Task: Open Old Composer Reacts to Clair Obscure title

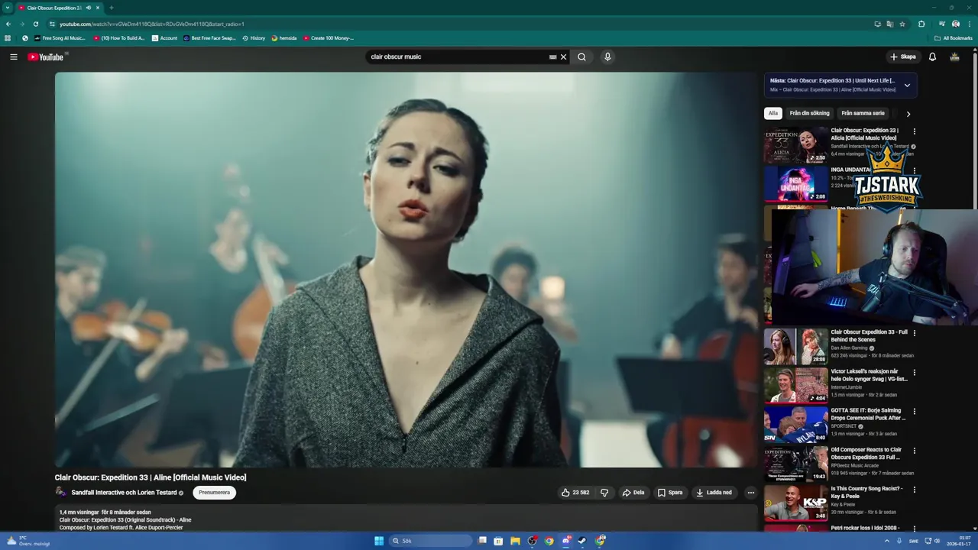Action: (866, 453)
